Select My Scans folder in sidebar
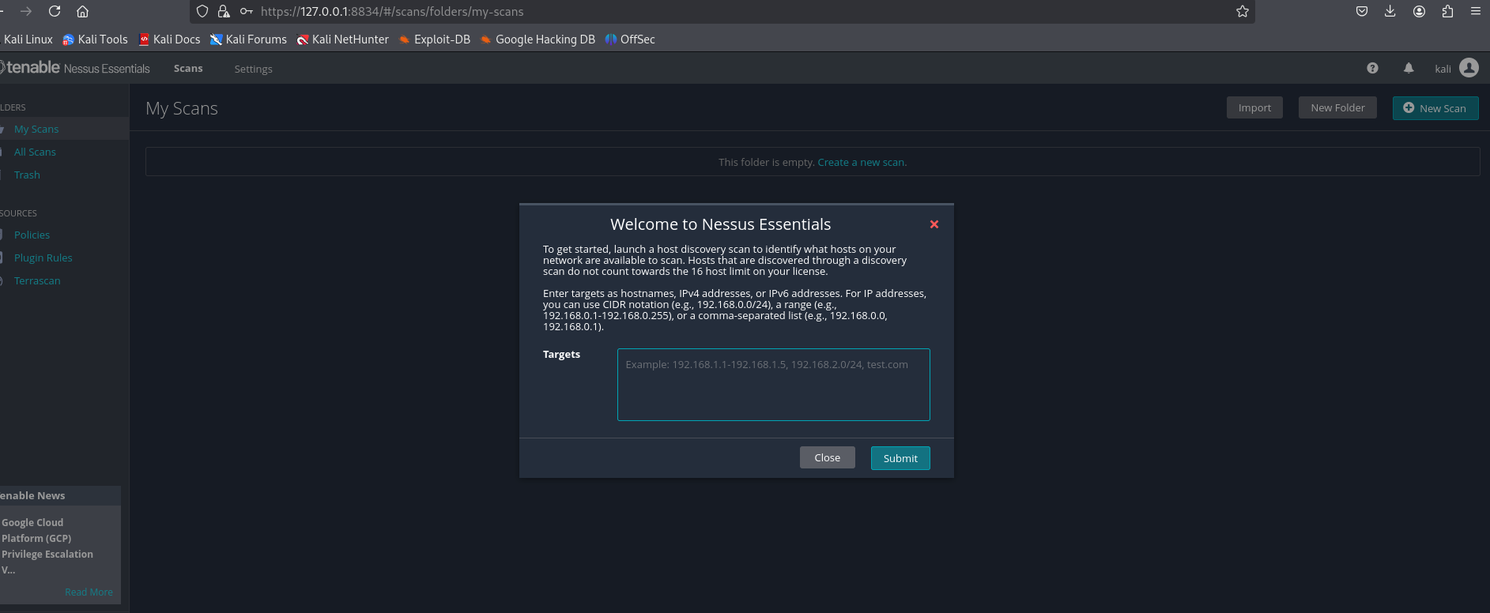Screen dimensions: 1490x613 (36, 129)
